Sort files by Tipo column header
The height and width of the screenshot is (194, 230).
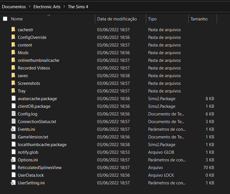point(152,19)
